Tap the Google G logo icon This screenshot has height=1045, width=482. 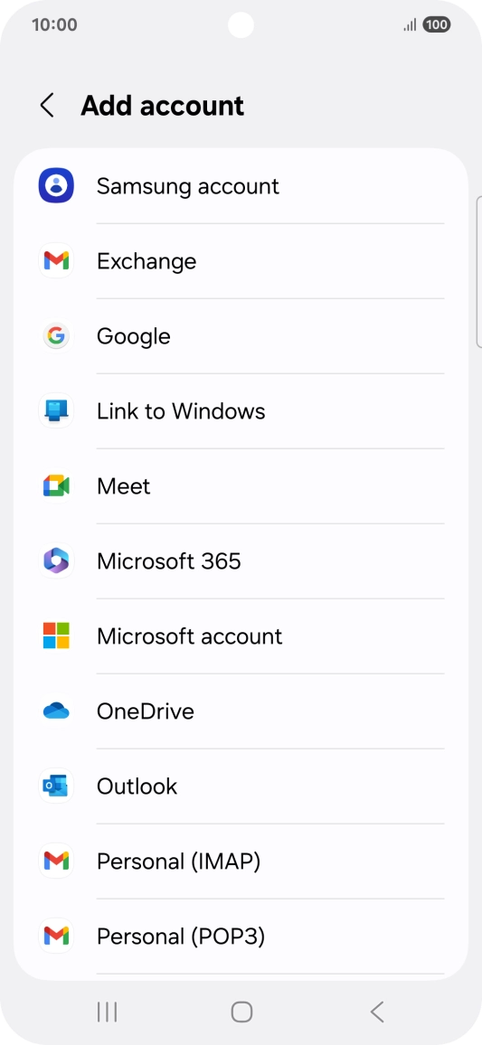[x=56, y=336]
